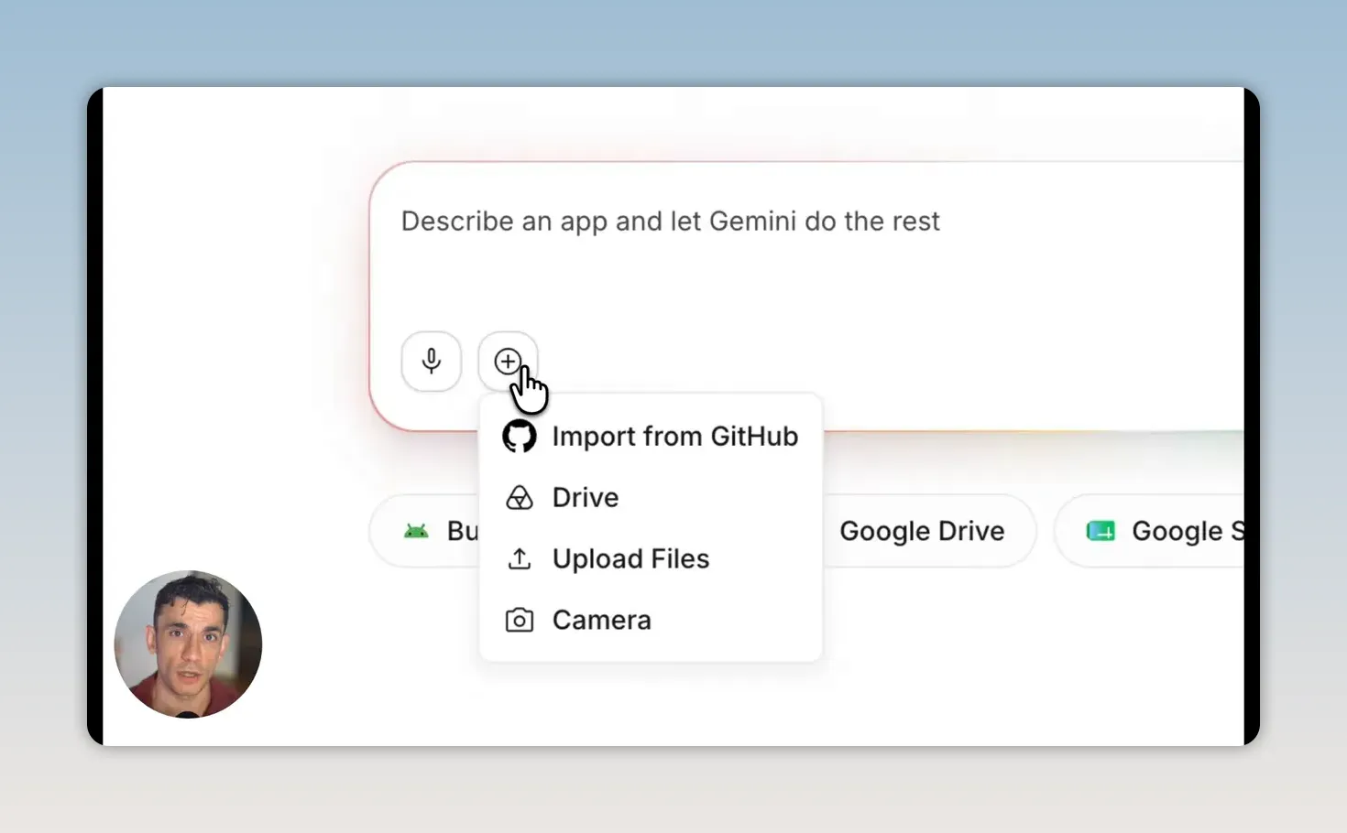Click the plus attachment button

tap(508, 362)
